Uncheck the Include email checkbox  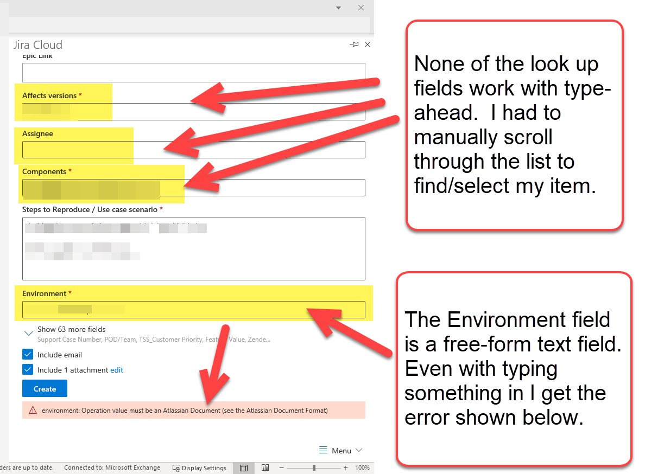(x=28, y=355)
